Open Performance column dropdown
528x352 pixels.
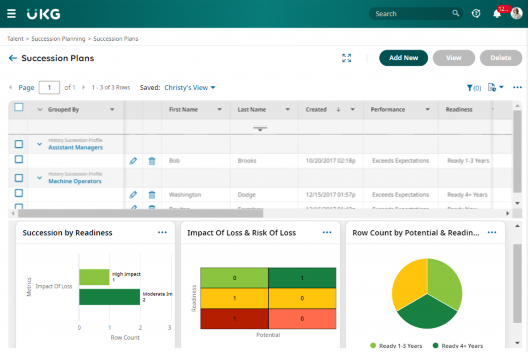click(427, 109)
